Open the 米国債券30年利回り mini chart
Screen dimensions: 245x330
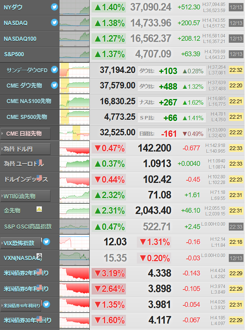pyautogui.click(x=75, y=321)
